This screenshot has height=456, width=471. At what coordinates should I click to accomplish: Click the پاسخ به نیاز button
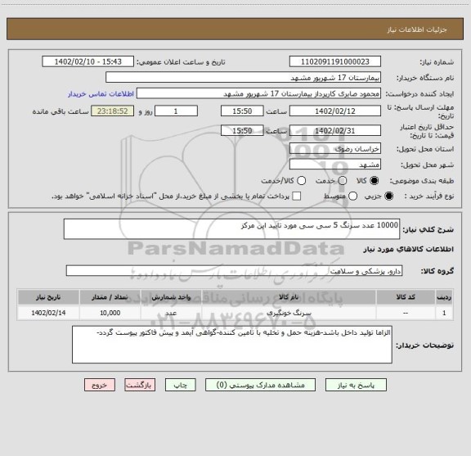(356, 385)
